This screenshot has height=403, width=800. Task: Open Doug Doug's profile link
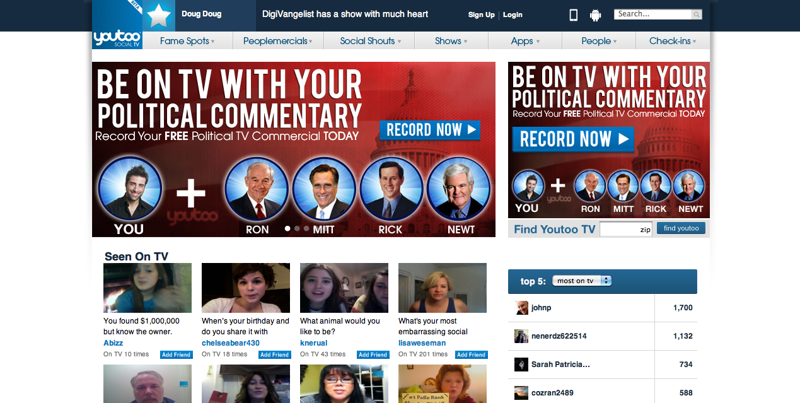coord(201,14)
